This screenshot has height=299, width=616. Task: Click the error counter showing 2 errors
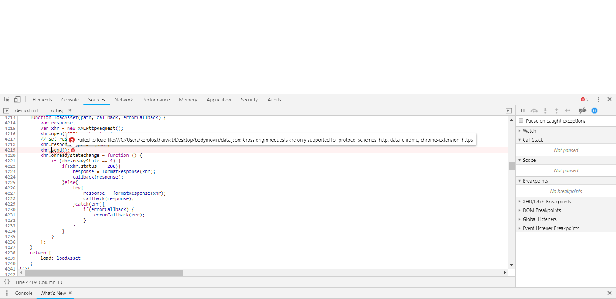584,99
